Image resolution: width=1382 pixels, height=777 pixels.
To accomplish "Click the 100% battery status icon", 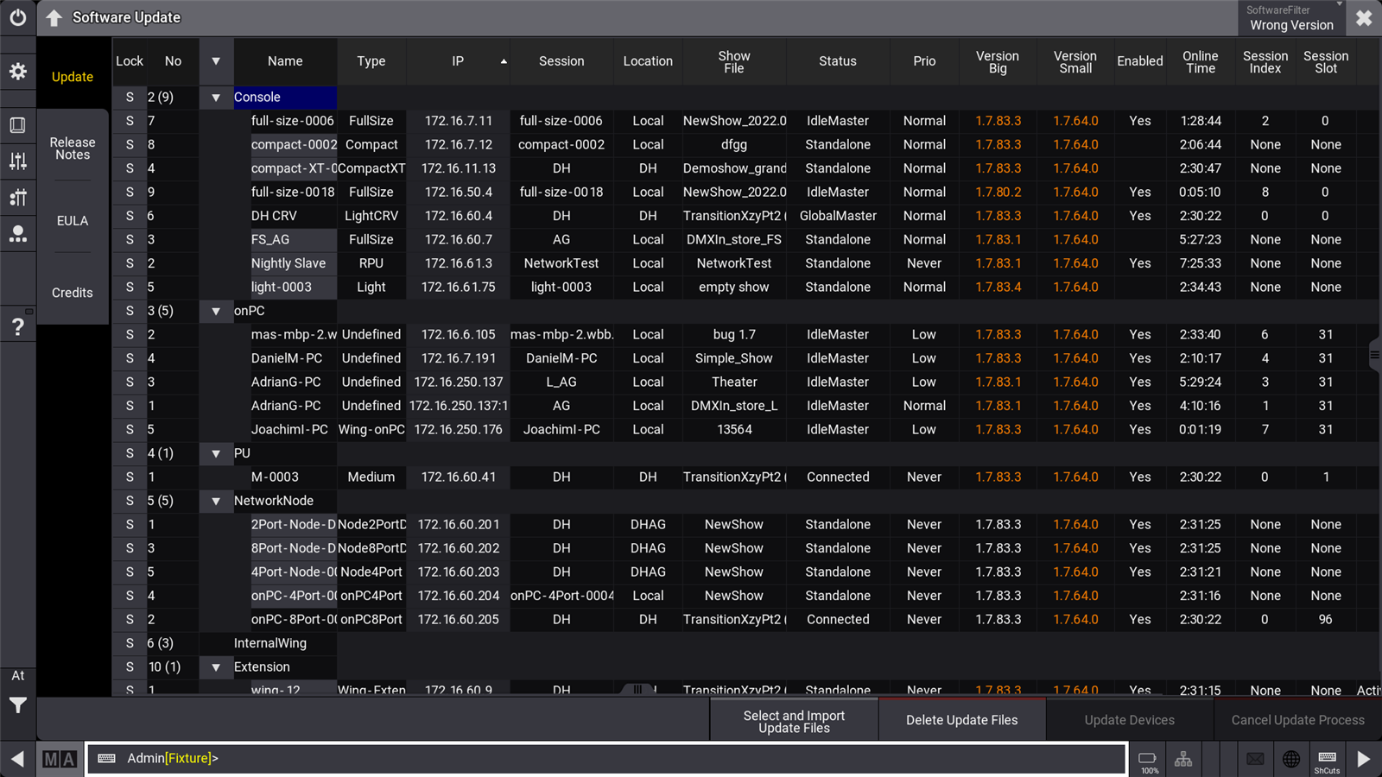I will pyautogui.click(x=1149, y=761).
